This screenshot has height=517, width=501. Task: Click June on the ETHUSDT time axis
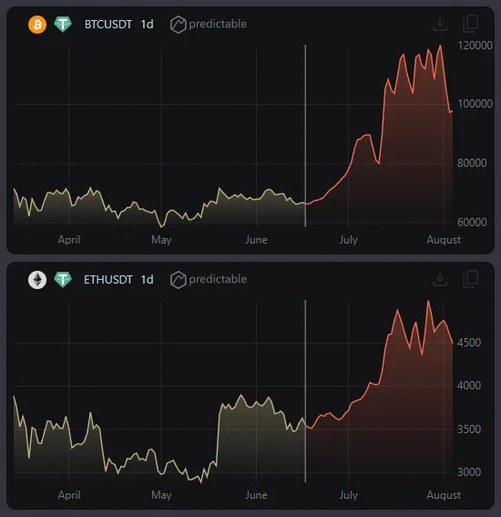point(256,495)
